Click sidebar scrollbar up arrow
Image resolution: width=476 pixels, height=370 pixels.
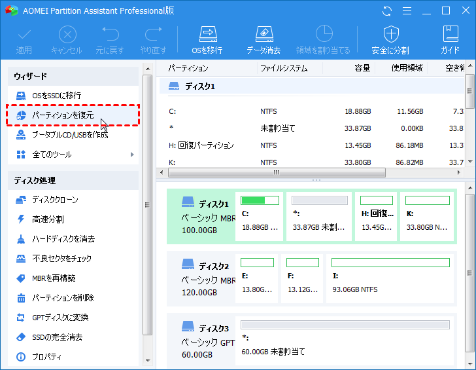coord(148,69)
